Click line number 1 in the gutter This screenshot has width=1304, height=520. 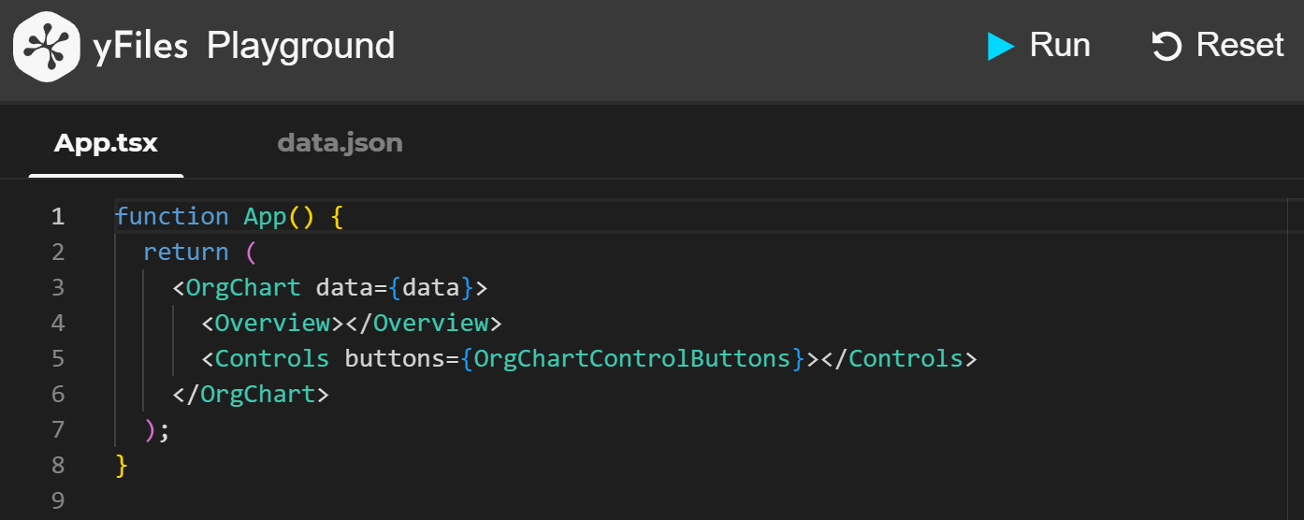click(58, 216)
